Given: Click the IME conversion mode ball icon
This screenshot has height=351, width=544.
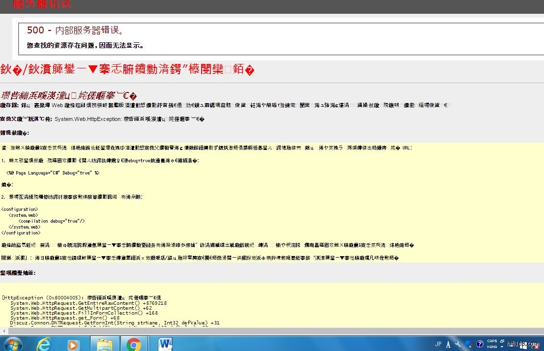Looking at the screenshot, I should pyautogui.click(x=469, y=344).
